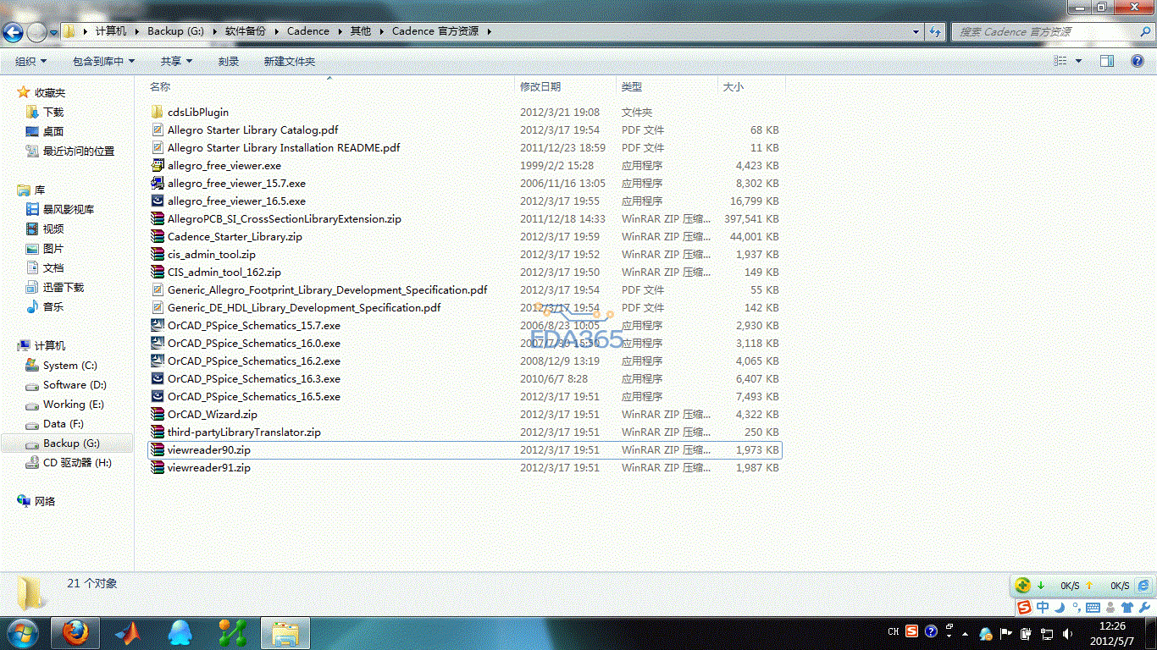Click the refresh button beside address bar

coord(935,31)
